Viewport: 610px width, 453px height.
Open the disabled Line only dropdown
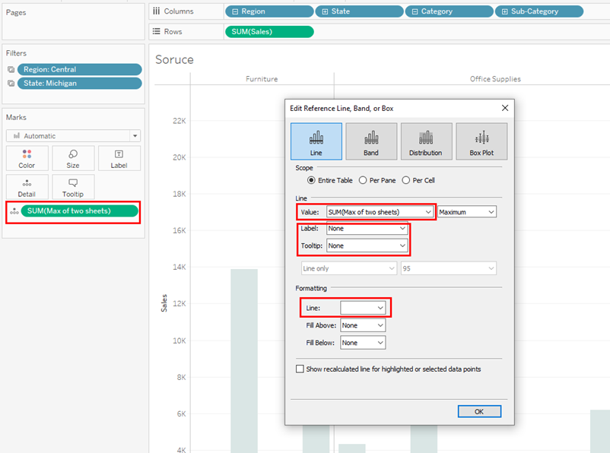pos(348,268)
